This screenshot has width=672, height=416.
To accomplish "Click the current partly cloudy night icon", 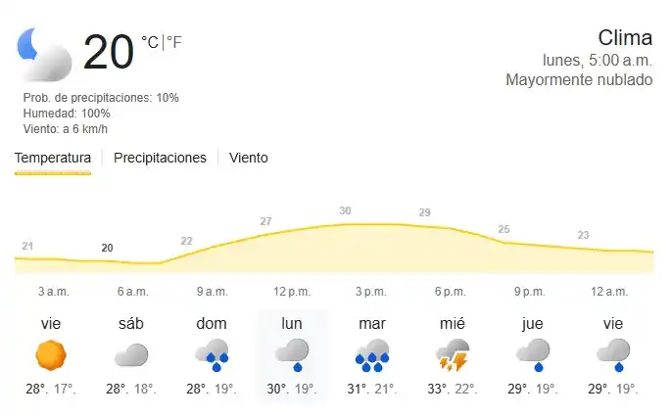I will pos(44,53).
